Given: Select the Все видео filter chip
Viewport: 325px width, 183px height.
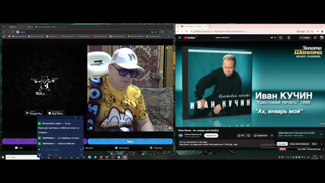Looking at the screenshot, I should pos(282,144).
